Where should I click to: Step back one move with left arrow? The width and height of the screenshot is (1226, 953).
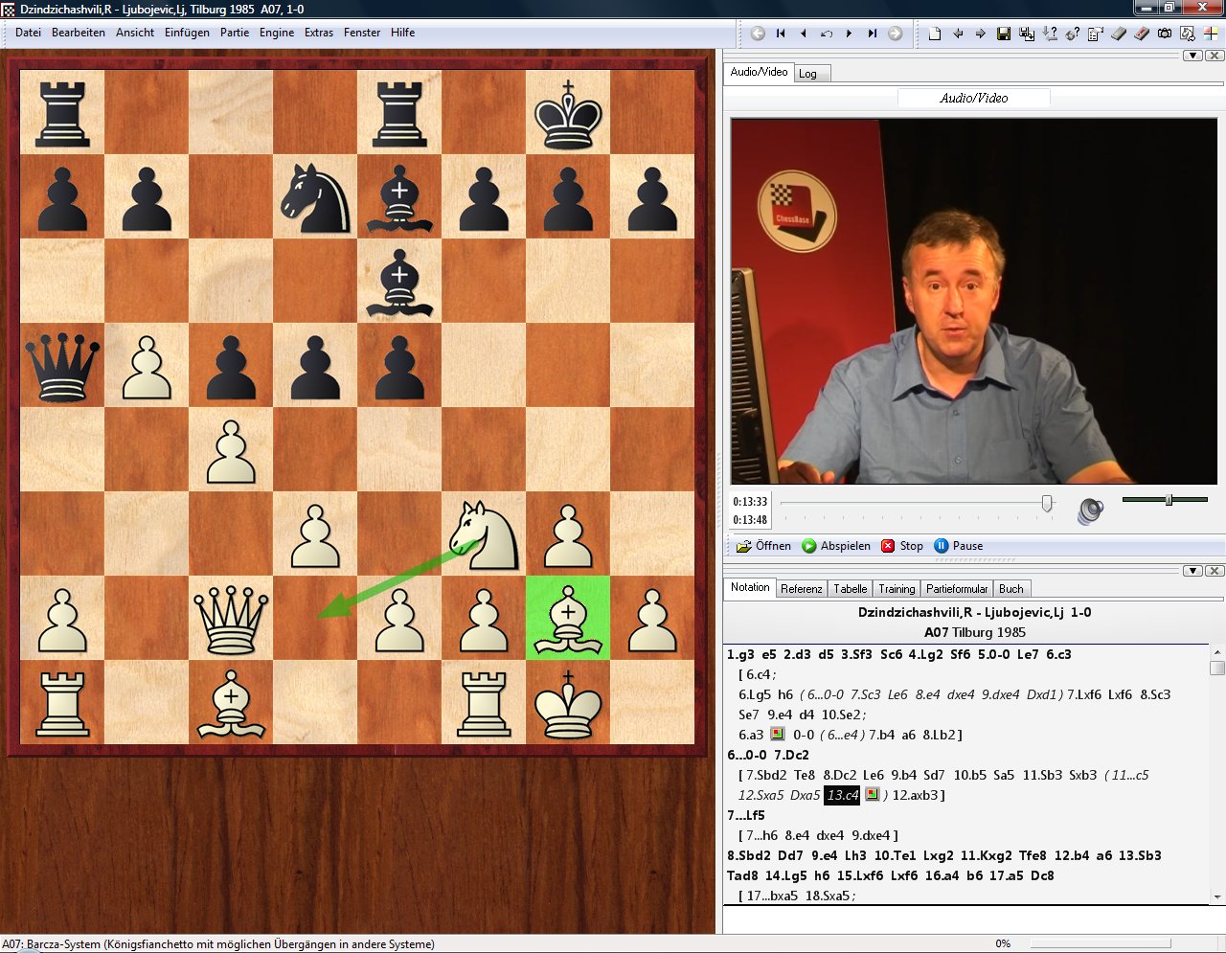803,34
